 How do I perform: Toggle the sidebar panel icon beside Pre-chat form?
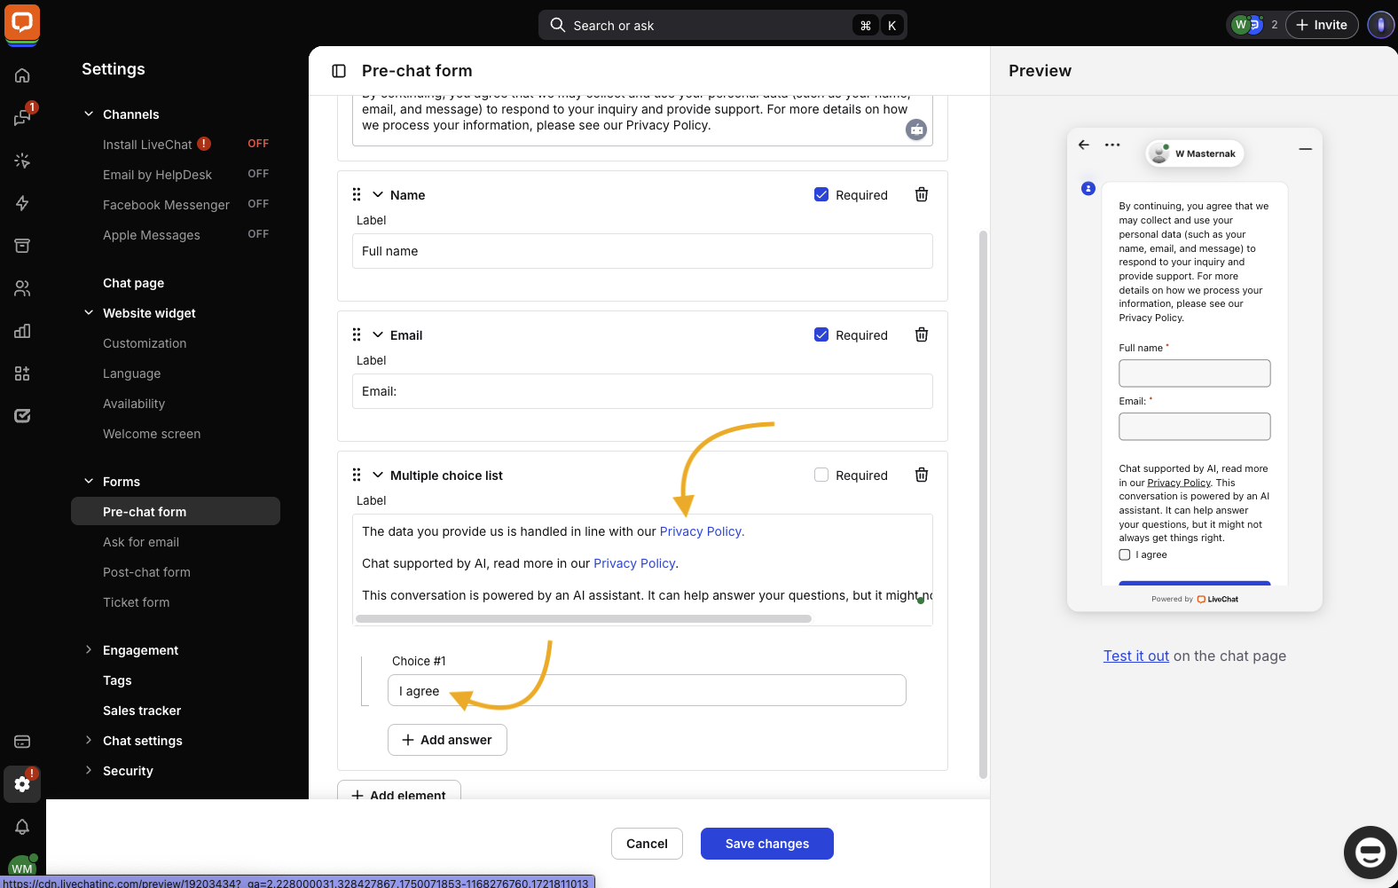339,71
